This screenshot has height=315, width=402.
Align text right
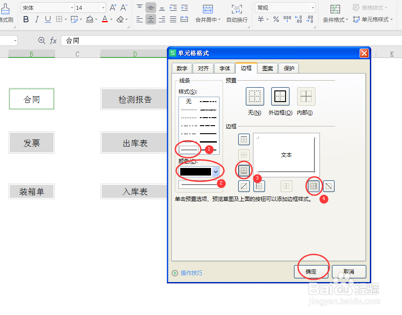pyautogui.click(x=162, y=19)
